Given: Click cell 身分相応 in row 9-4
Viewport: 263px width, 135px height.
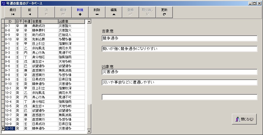Looking at the screenshot, I should (x=45, y=57).
